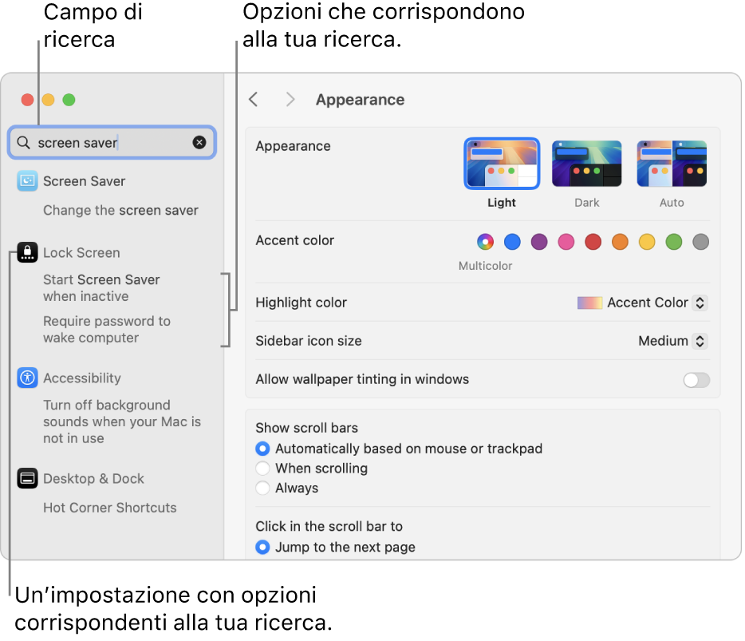This screenshot has height=641, width=745.
Task: Click Change the screen saver result
Action: click(120, 210)
